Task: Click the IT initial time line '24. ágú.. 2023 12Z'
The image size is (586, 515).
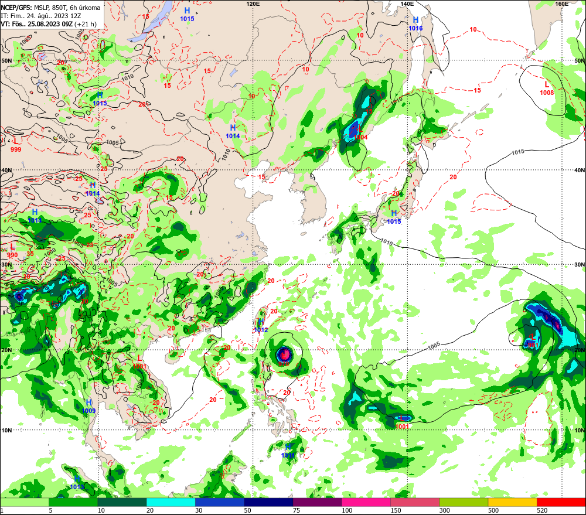Action: point(41,16)
